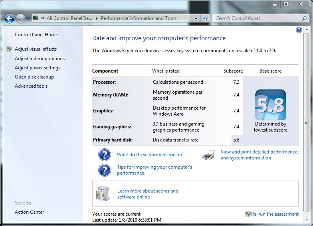Open Adjust visual effects
Viewport: 313px width, 226px height.
36,49
